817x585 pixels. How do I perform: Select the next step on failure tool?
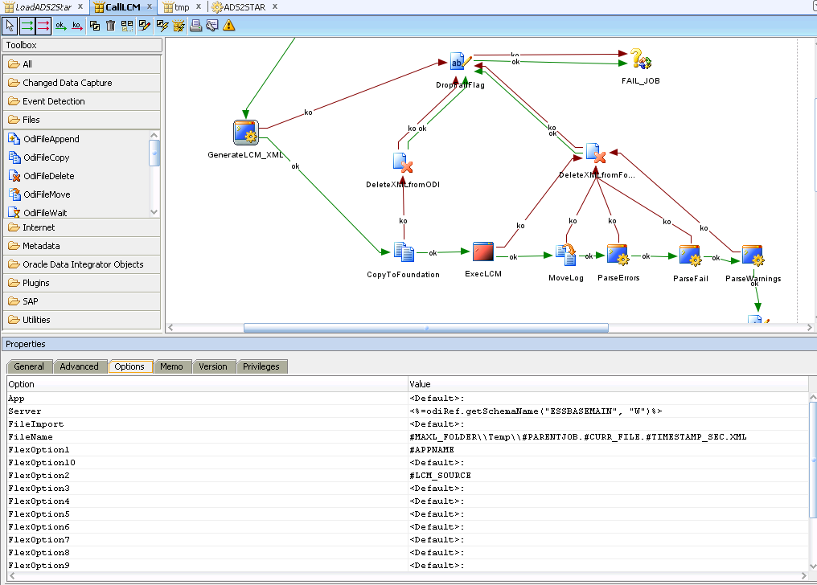[43, 26]
